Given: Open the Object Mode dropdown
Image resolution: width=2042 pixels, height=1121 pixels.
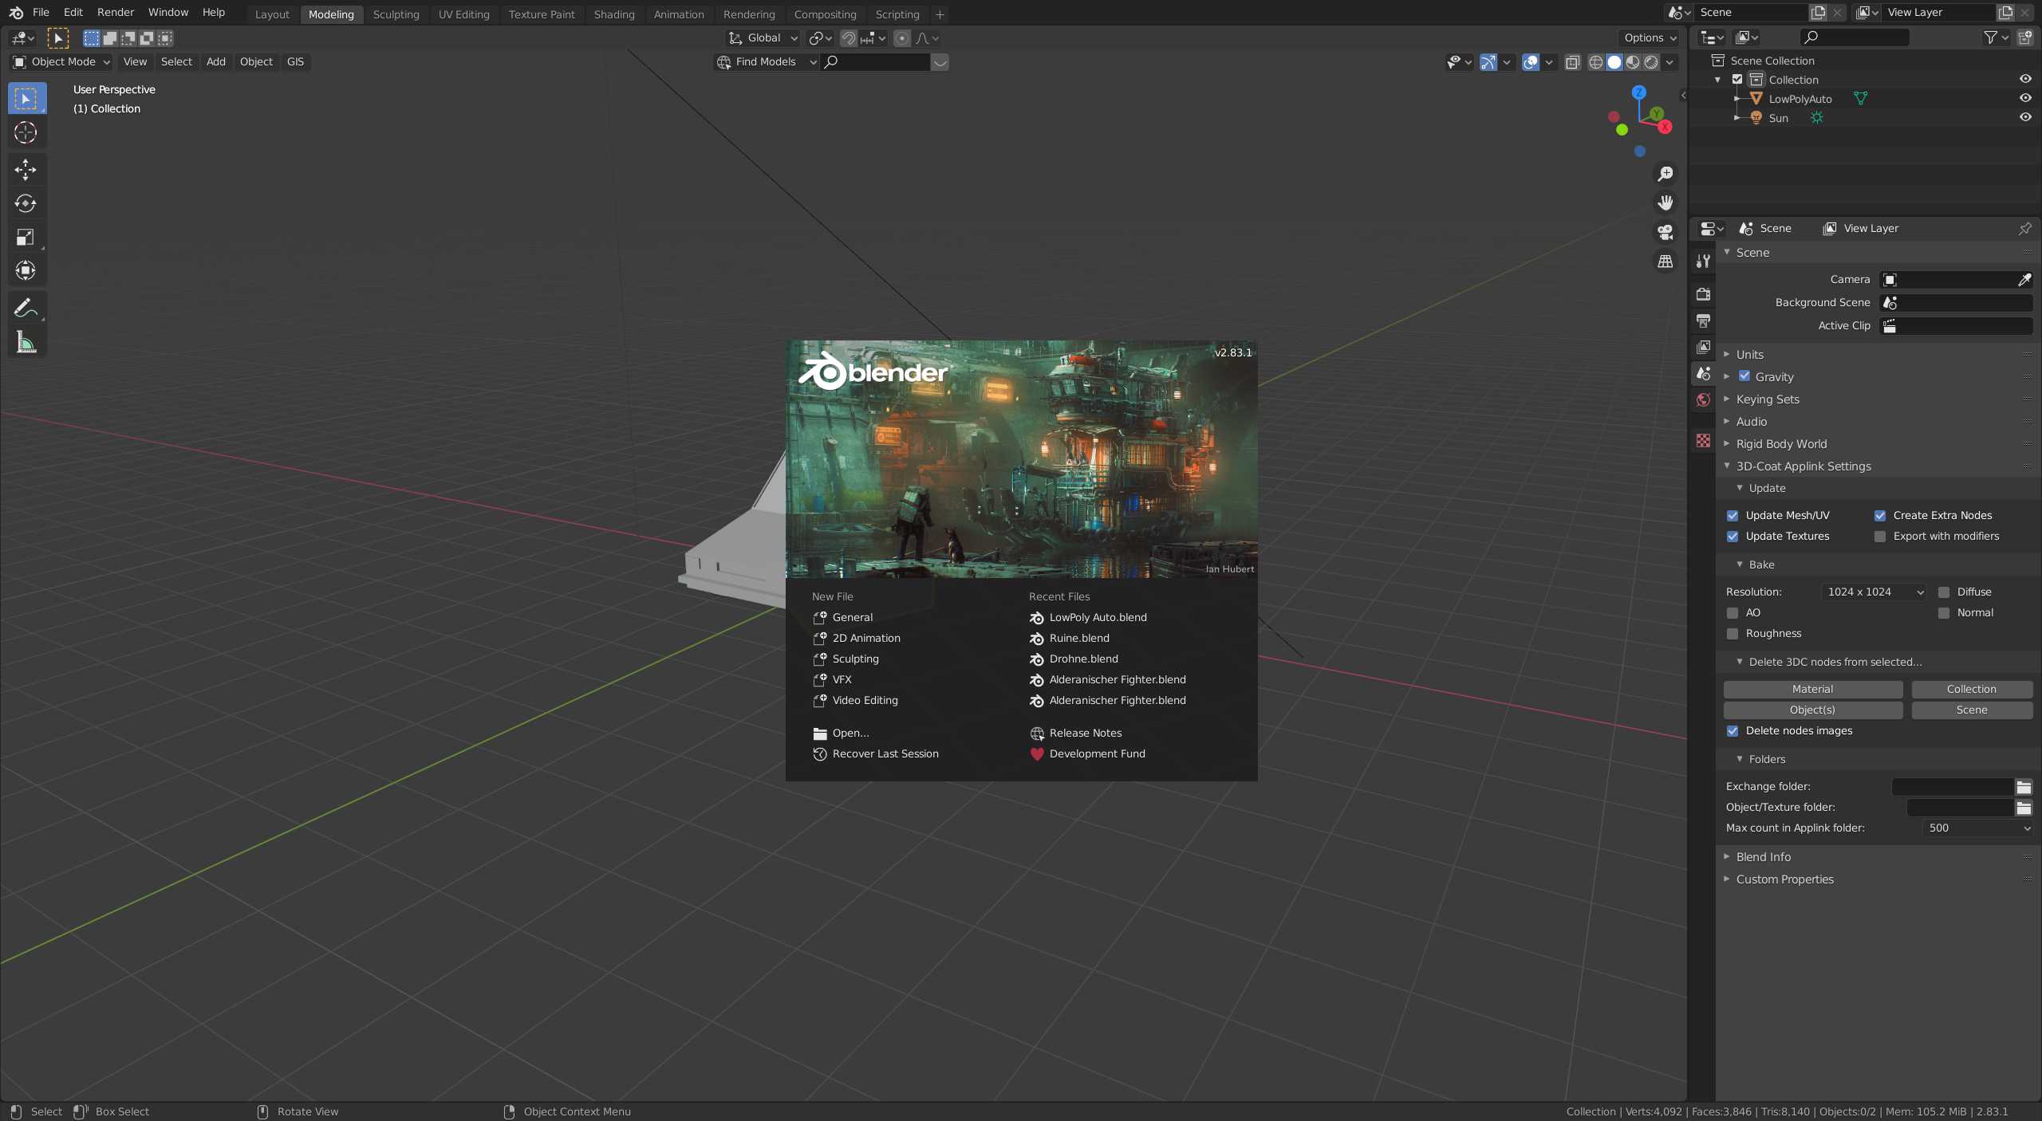Looking at the screenshot, I should click(62, 62).
